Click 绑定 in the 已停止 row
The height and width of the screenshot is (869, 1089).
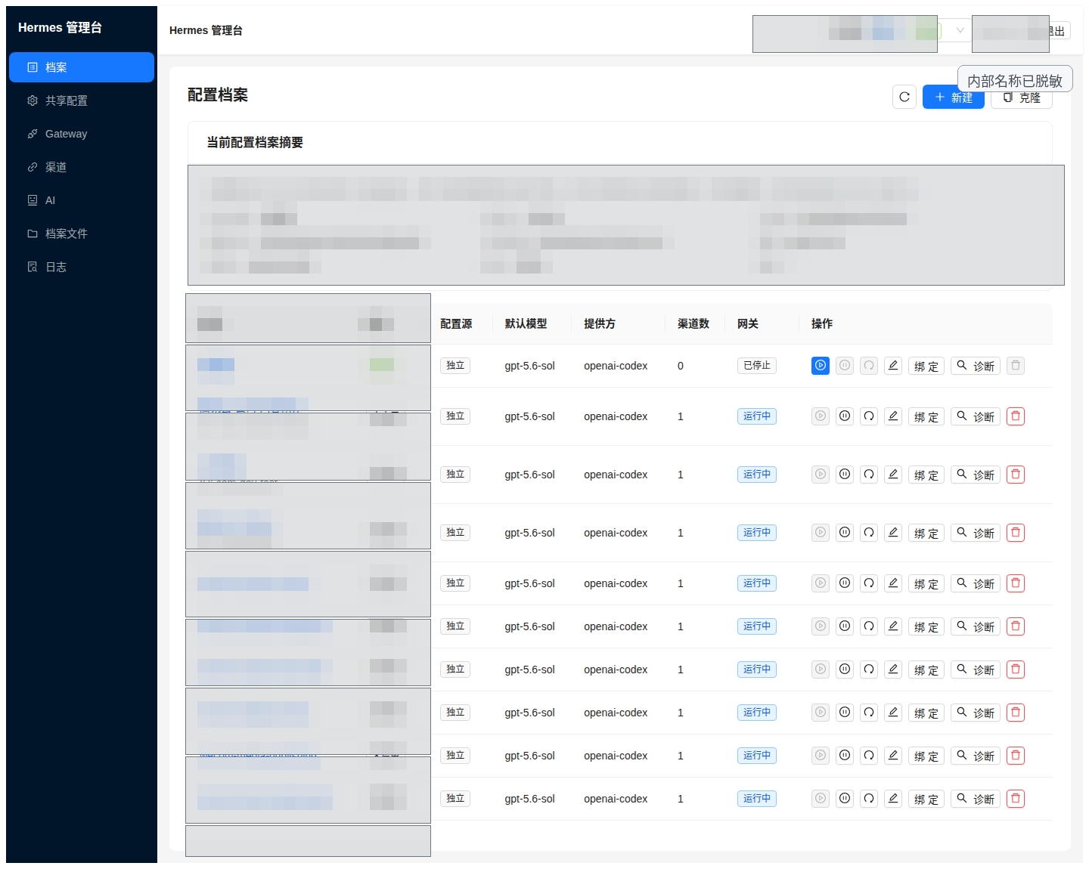926,366
